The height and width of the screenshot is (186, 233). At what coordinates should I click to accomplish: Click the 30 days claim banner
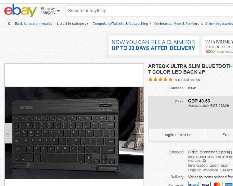[154, 45]
